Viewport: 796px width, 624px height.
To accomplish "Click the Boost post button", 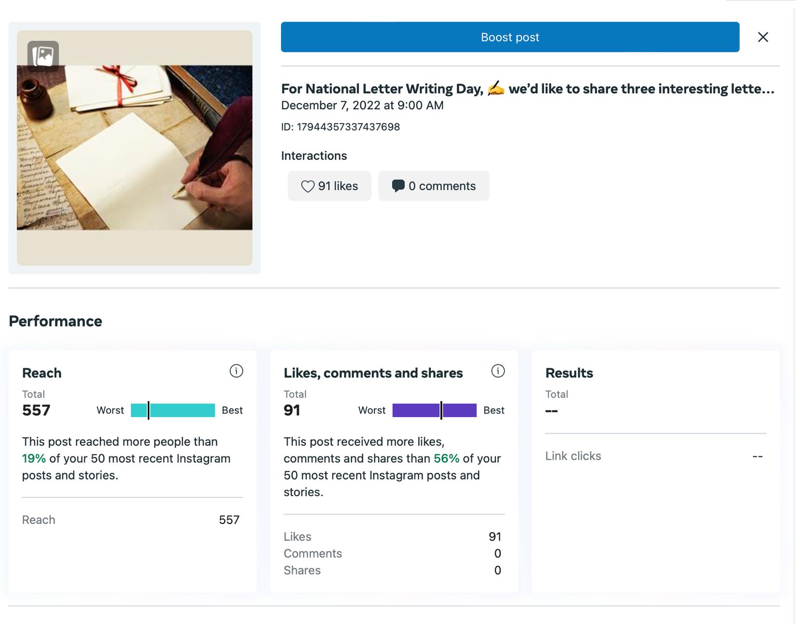I will 510,37.
